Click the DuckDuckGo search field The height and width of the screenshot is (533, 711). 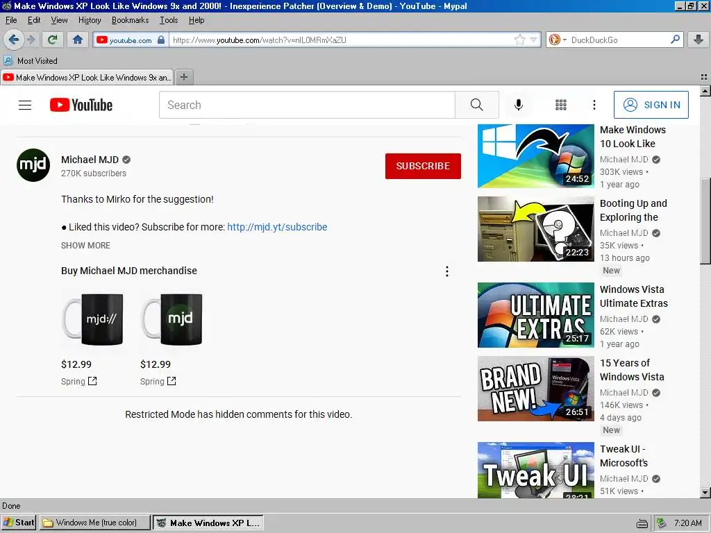(x=619, y=40)
